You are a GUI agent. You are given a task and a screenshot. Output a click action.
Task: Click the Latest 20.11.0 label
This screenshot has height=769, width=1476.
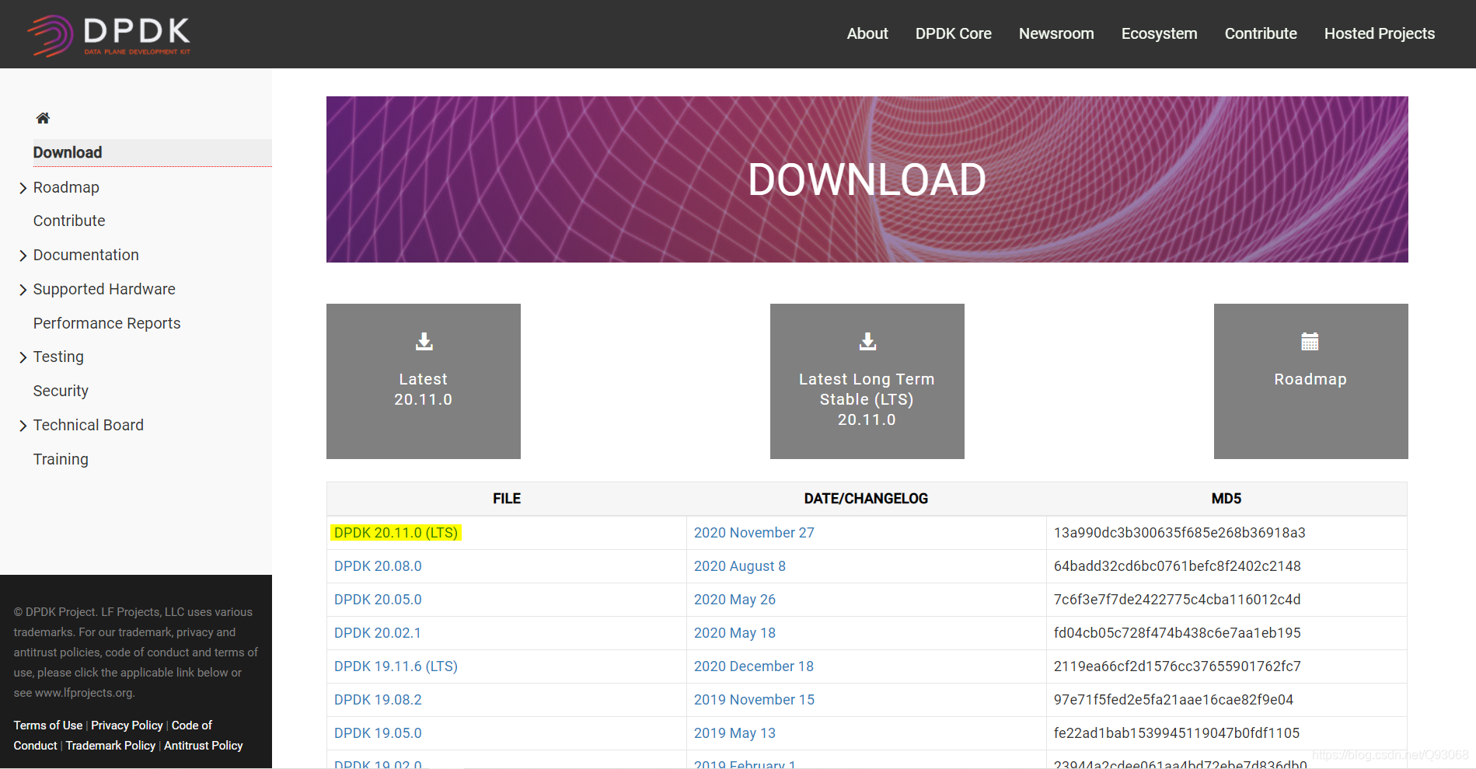coord(424,389)
